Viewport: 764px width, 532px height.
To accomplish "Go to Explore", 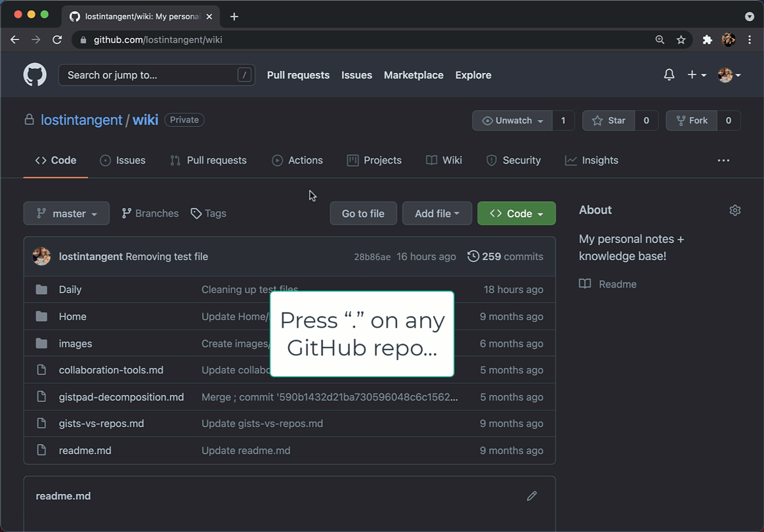I will [x=473, y=75].
